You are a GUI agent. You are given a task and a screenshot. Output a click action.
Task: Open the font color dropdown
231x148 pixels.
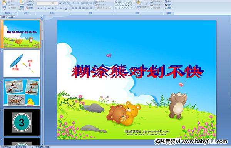point(66,8)
